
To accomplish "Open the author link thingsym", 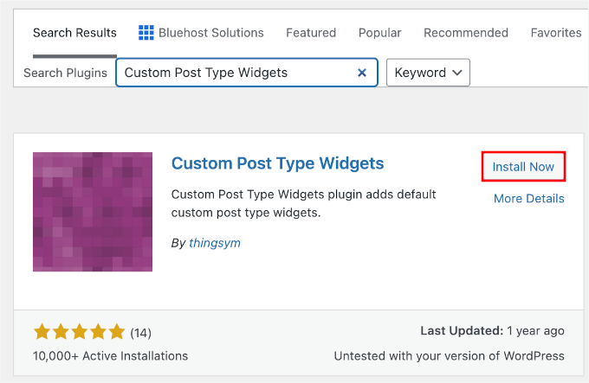I will (215, 243).
